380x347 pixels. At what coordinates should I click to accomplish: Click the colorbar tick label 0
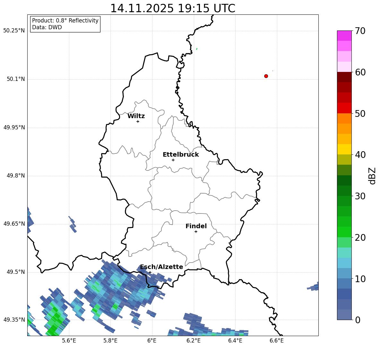coord(358,320)
